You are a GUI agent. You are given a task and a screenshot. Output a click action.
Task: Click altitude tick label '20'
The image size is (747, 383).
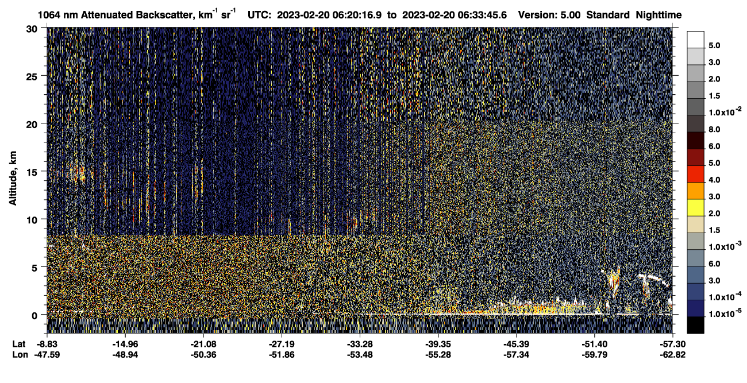point(33,124)
